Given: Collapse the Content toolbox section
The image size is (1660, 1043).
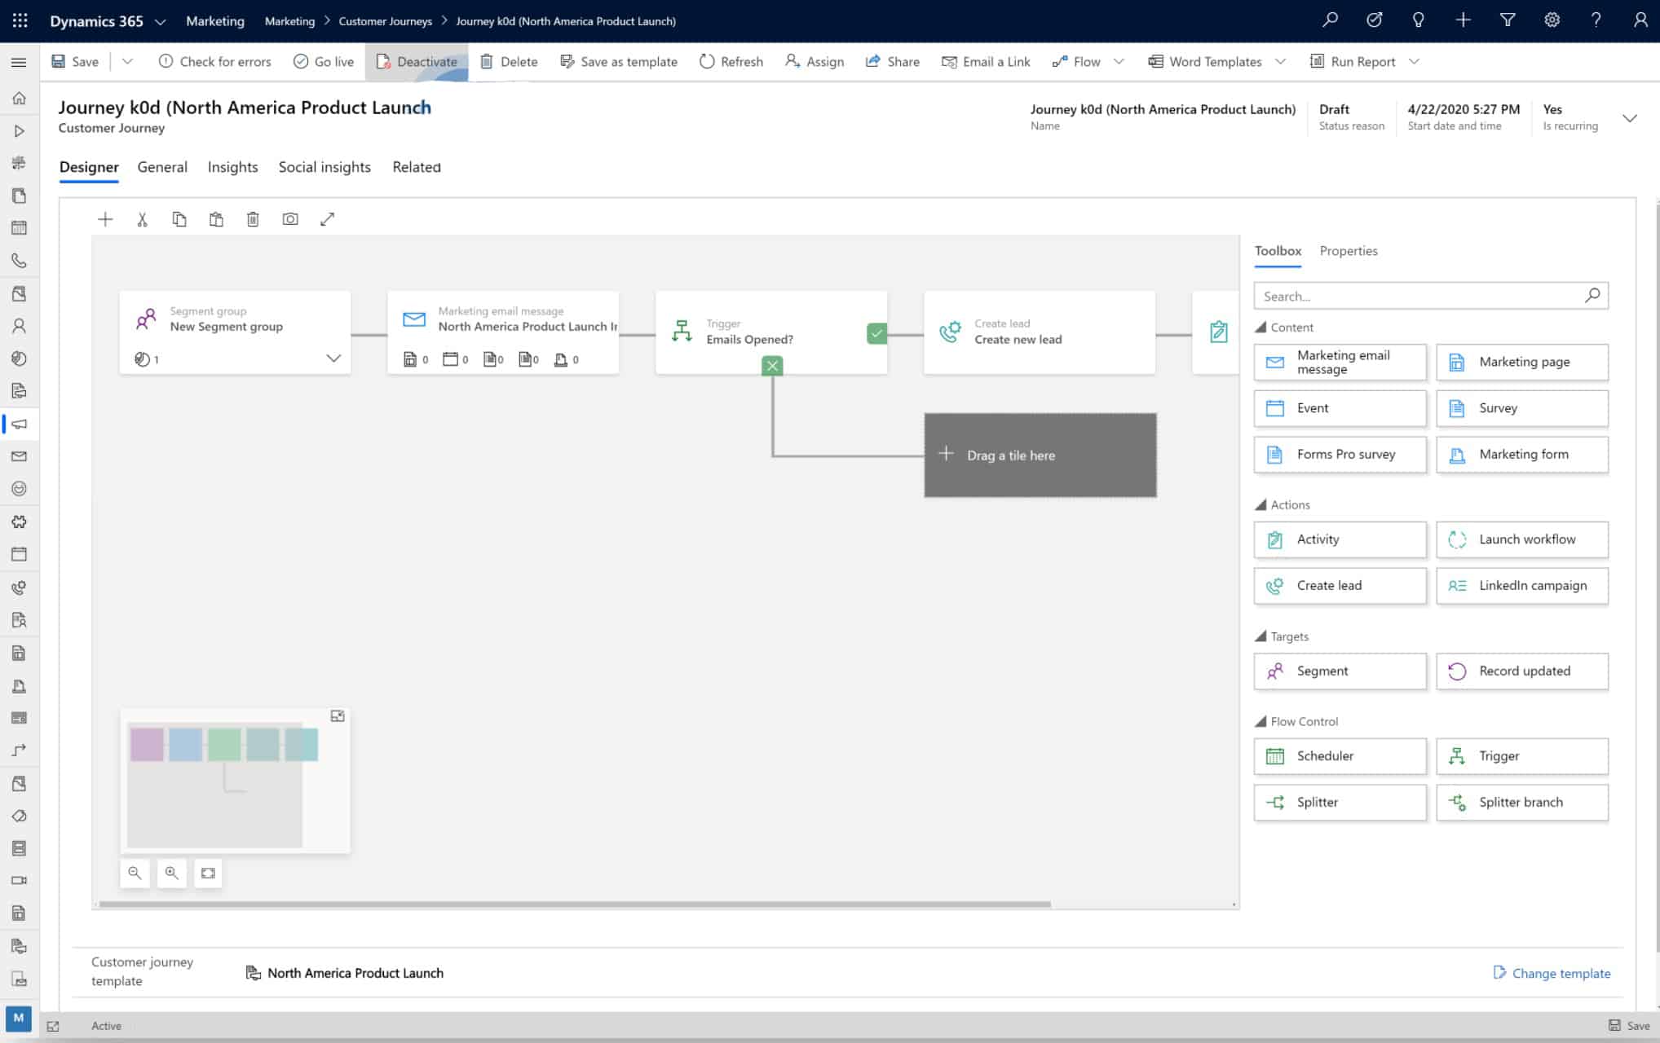Looking at the screenshot, I should pos(1260,327).
